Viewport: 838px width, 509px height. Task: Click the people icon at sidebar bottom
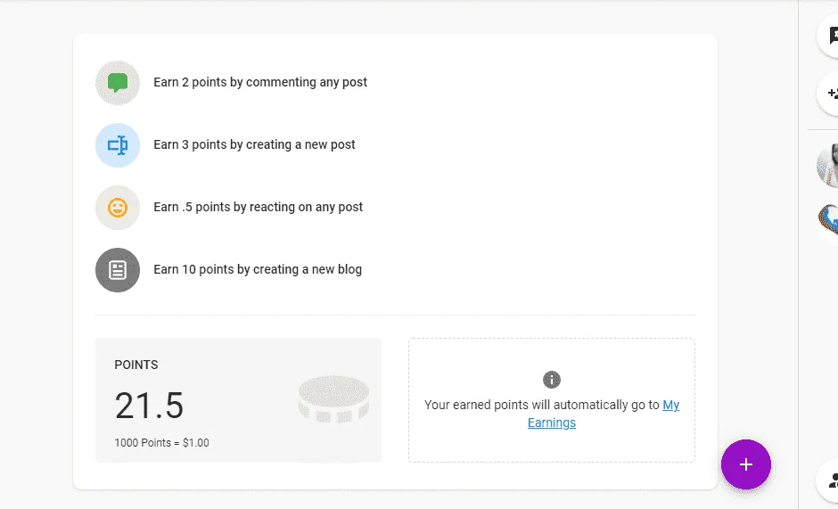(x=831, y=480)
